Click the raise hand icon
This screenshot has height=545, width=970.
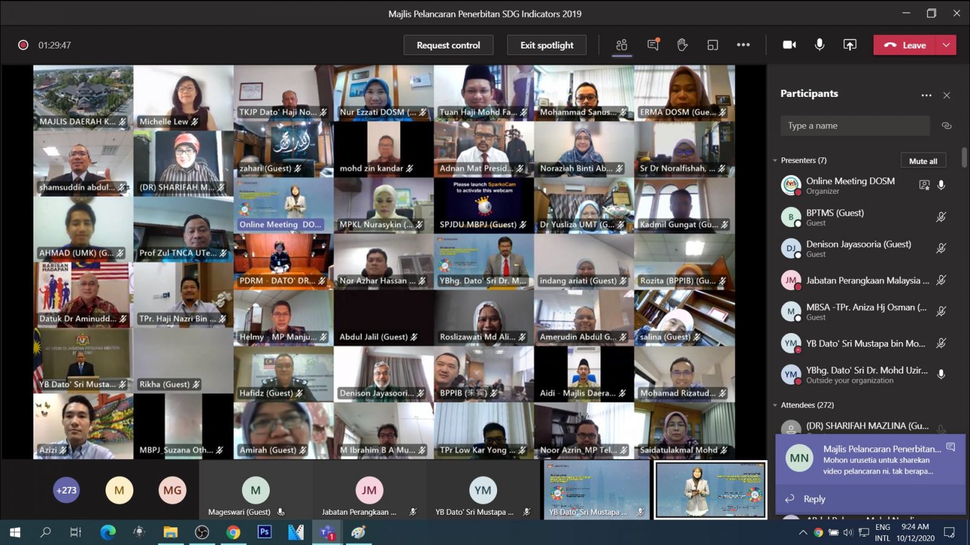point(683,45)
